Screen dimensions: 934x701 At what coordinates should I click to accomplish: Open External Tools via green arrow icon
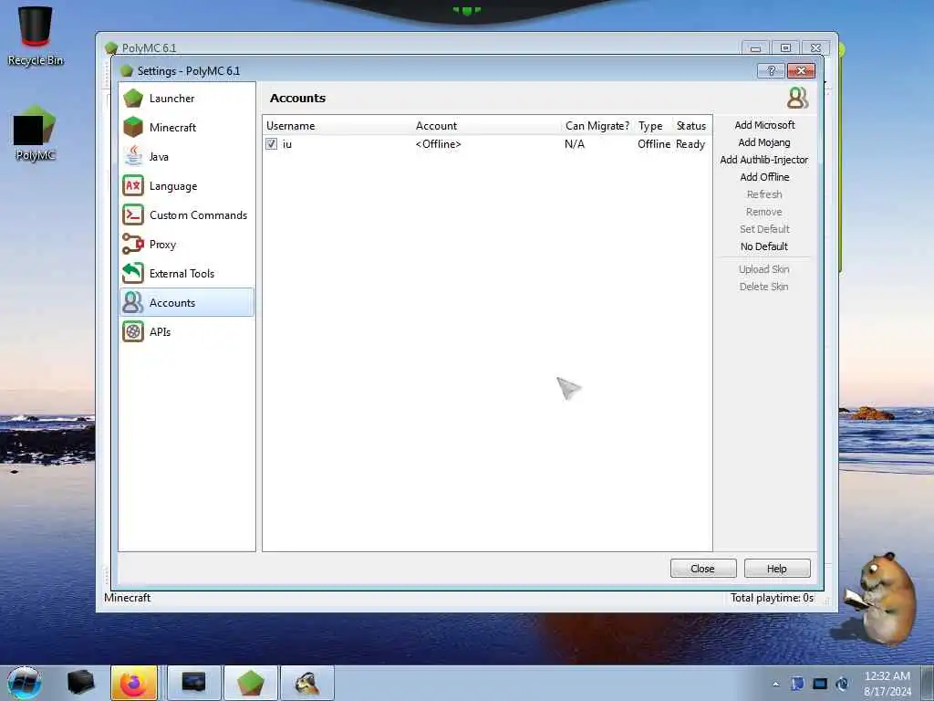pos(133,273)
